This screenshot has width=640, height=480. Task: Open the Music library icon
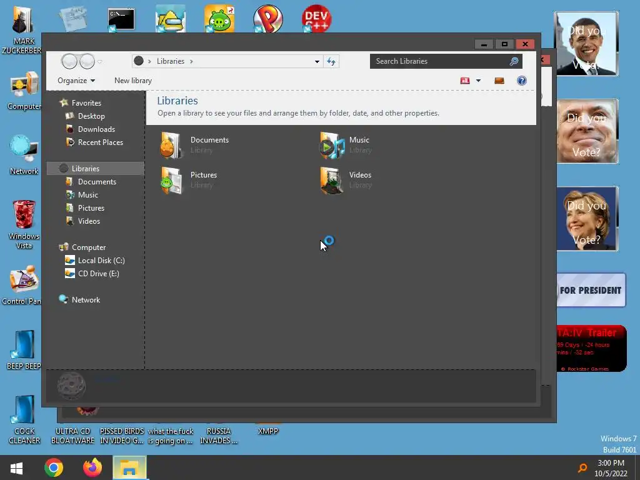tap(332, 145)
